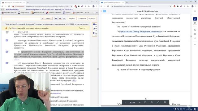This screenshot has width=198, height=111.
Task: Go back in the ConsultantPlus browser window
Action: pyautogui.click(x=2, y=6)
